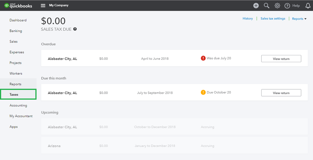
Task: Open the search magnifier icon
Action: (x=267, y=6)
